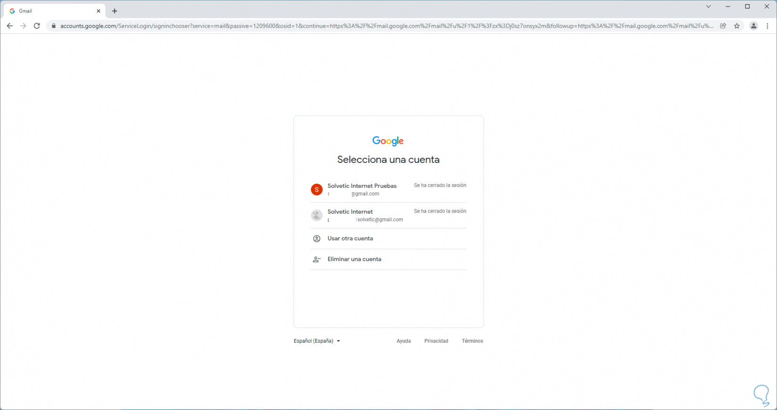Viewport: 777px width, 410px height.
Task: Open a new tab with the plus icon
Action: 114,11
